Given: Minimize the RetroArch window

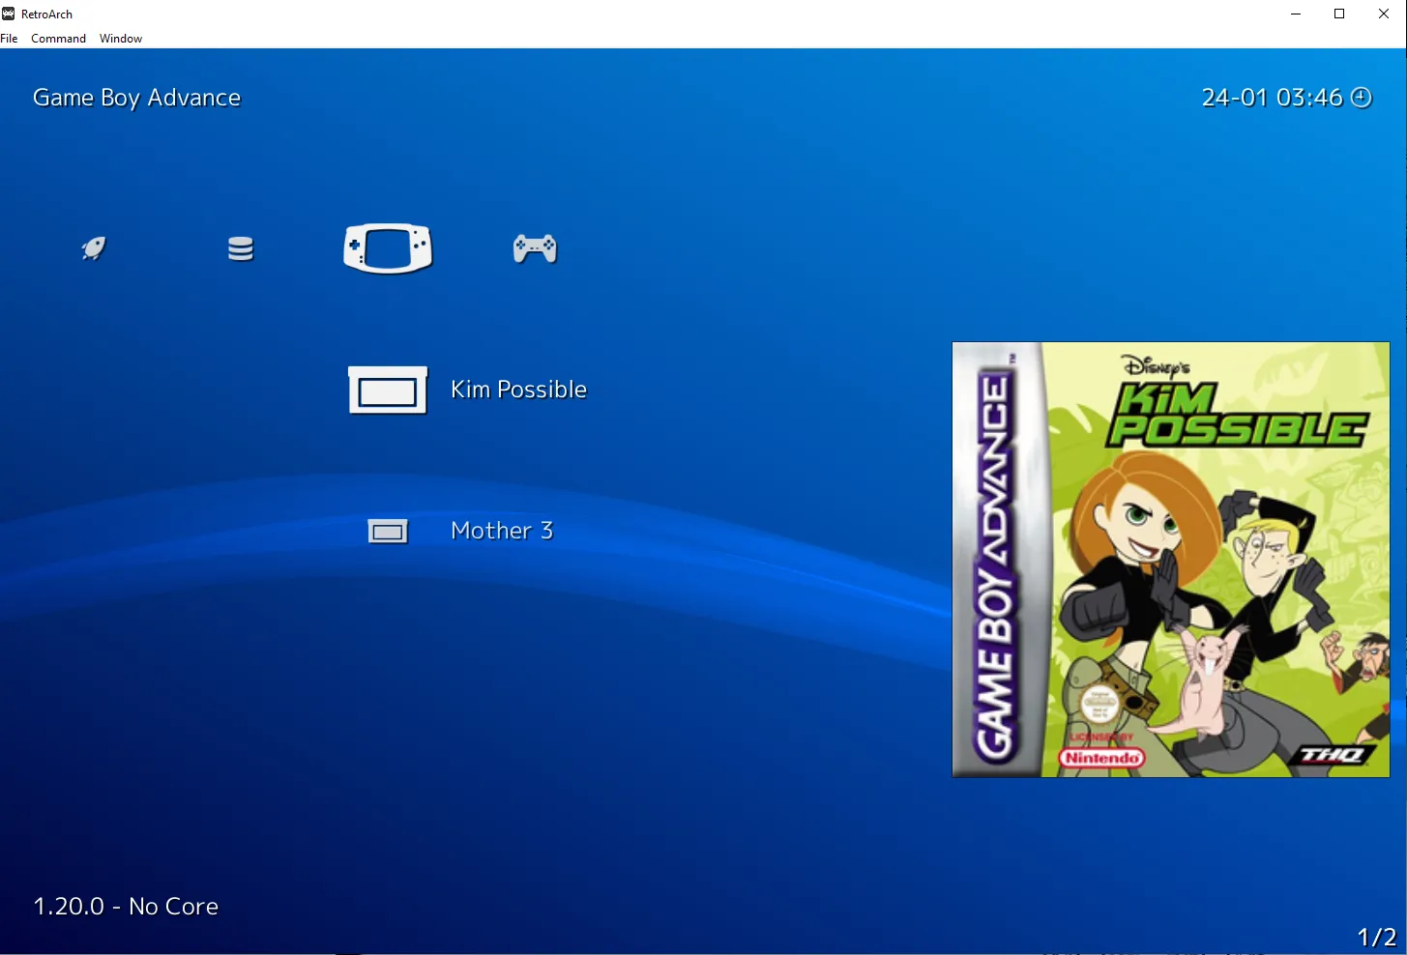Looking at the screenshot, I should (x=1296, y=14).
